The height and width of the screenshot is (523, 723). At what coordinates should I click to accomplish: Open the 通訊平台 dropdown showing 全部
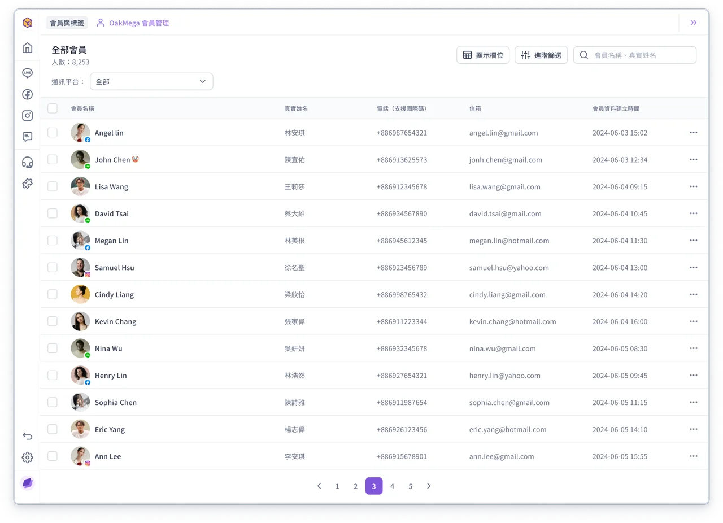(151, 81)
